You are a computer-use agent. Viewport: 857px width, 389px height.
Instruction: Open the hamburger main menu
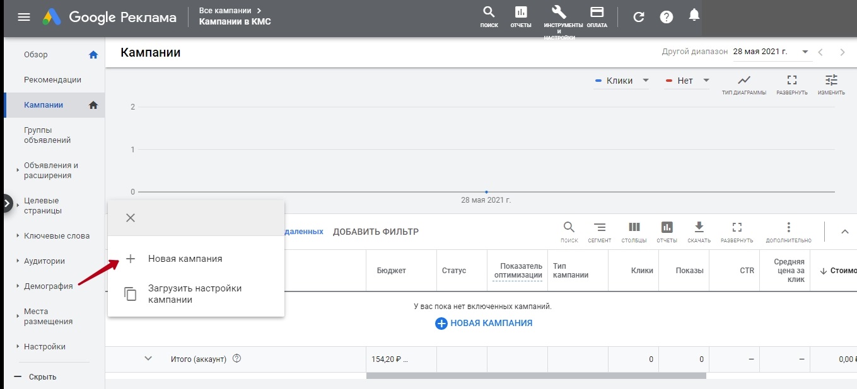[24, 17]
